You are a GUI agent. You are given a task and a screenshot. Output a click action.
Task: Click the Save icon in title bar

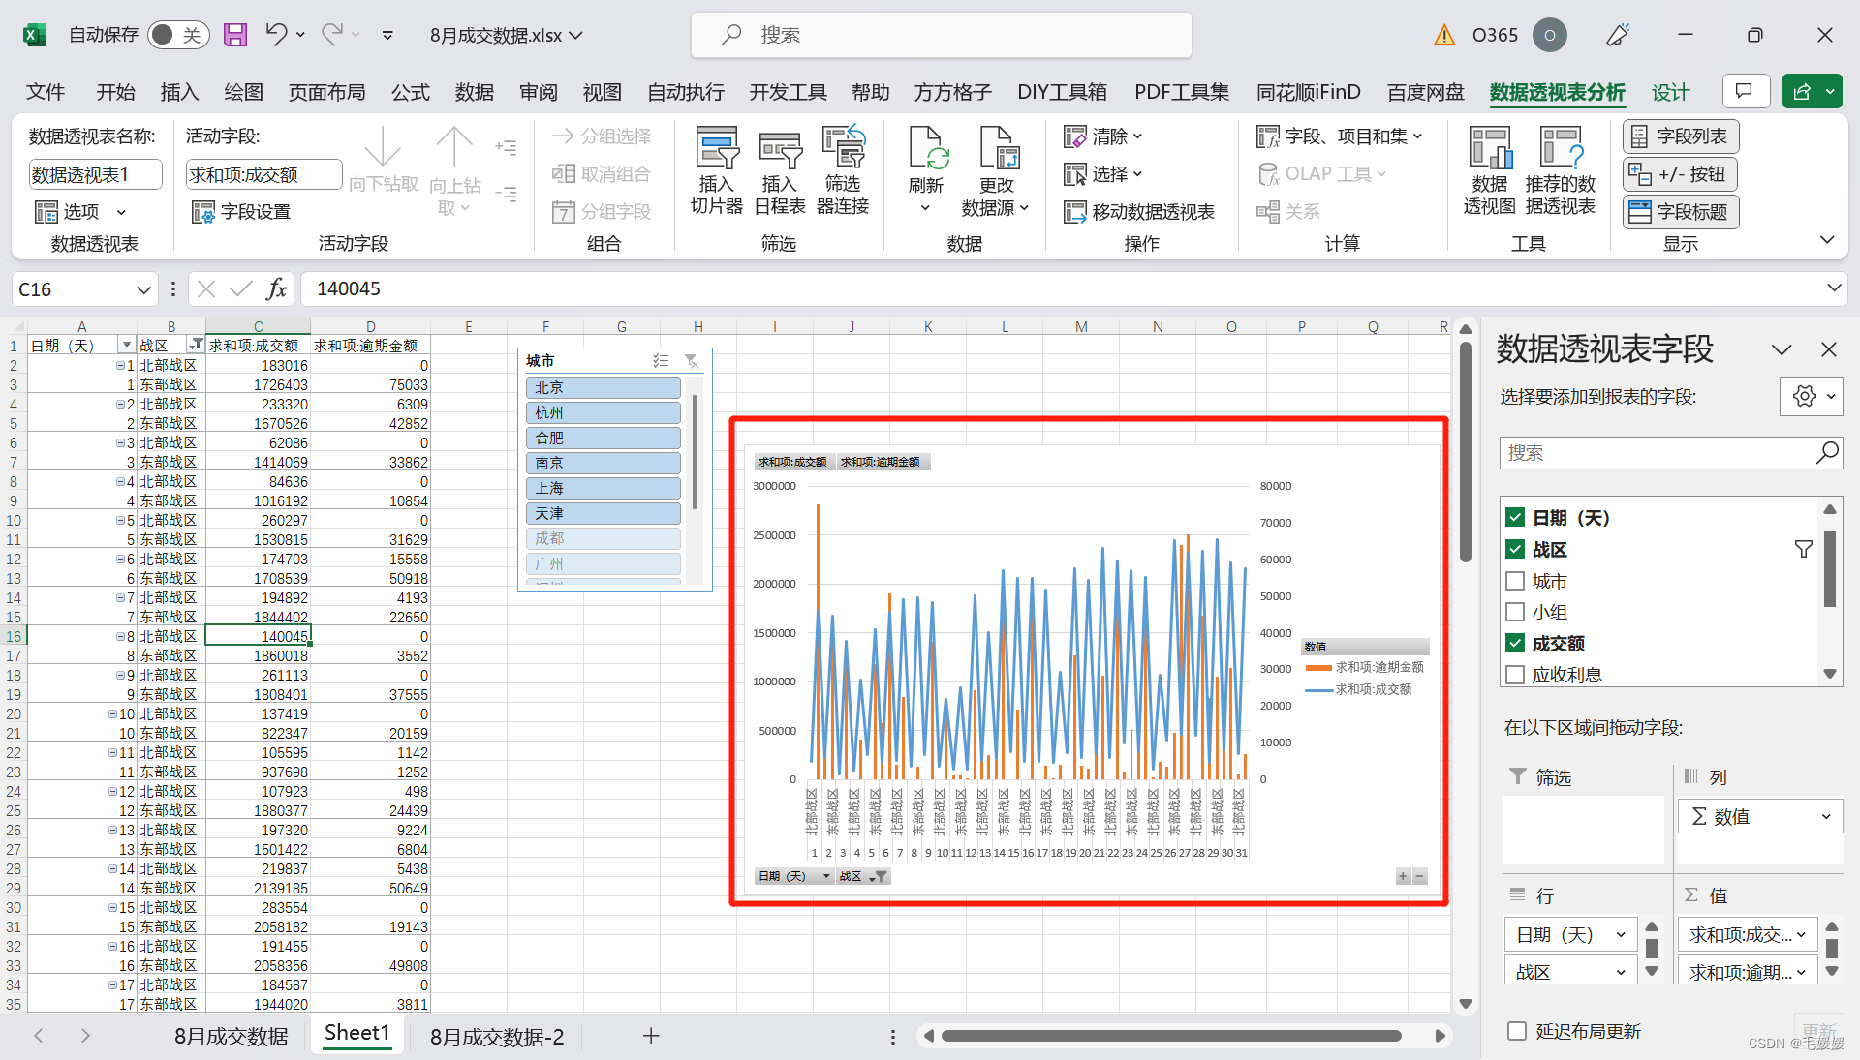coord(235,35)
